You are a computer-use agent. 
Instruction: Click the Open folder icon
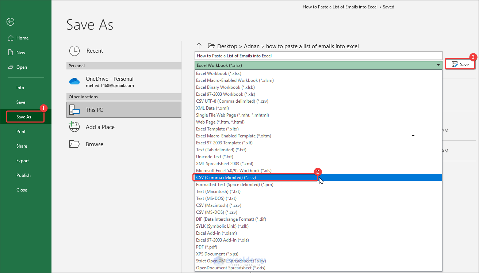[x=10, y=67]
